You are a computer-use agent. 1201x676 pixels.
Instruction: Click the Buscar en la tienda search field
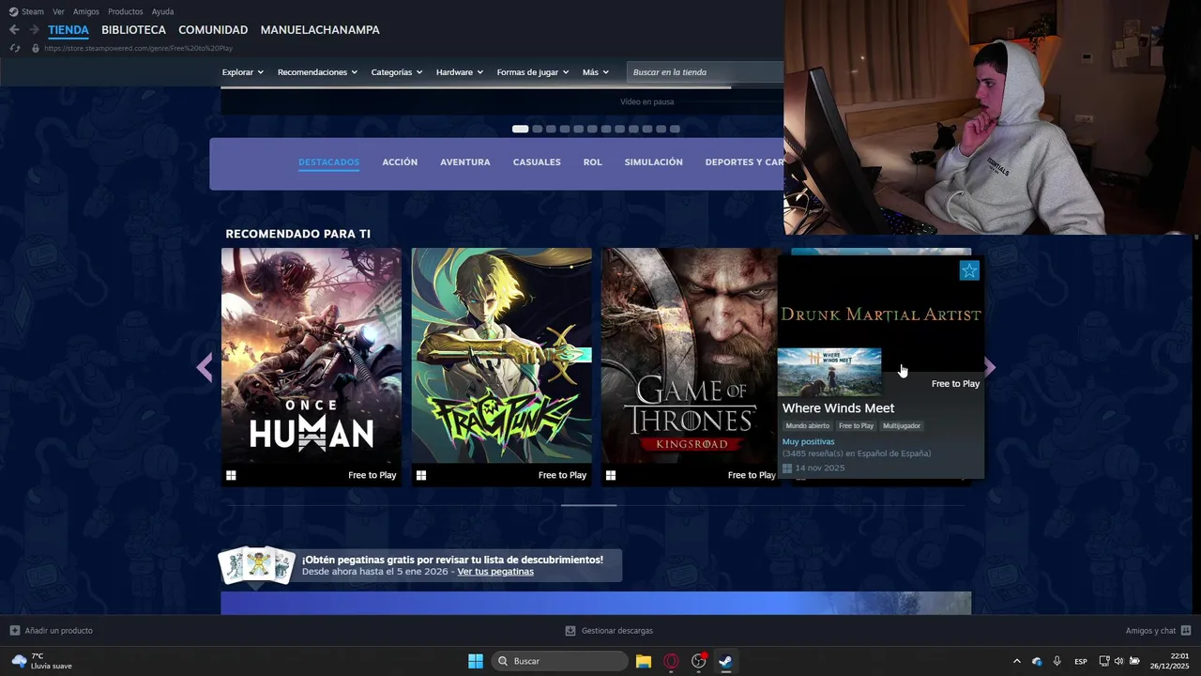click(706, 72)
